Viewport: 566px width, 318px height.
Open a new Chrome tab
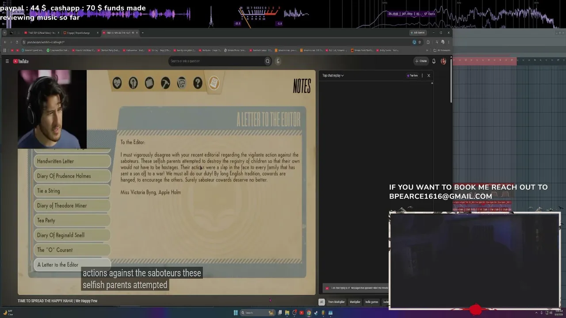[142, 33]
